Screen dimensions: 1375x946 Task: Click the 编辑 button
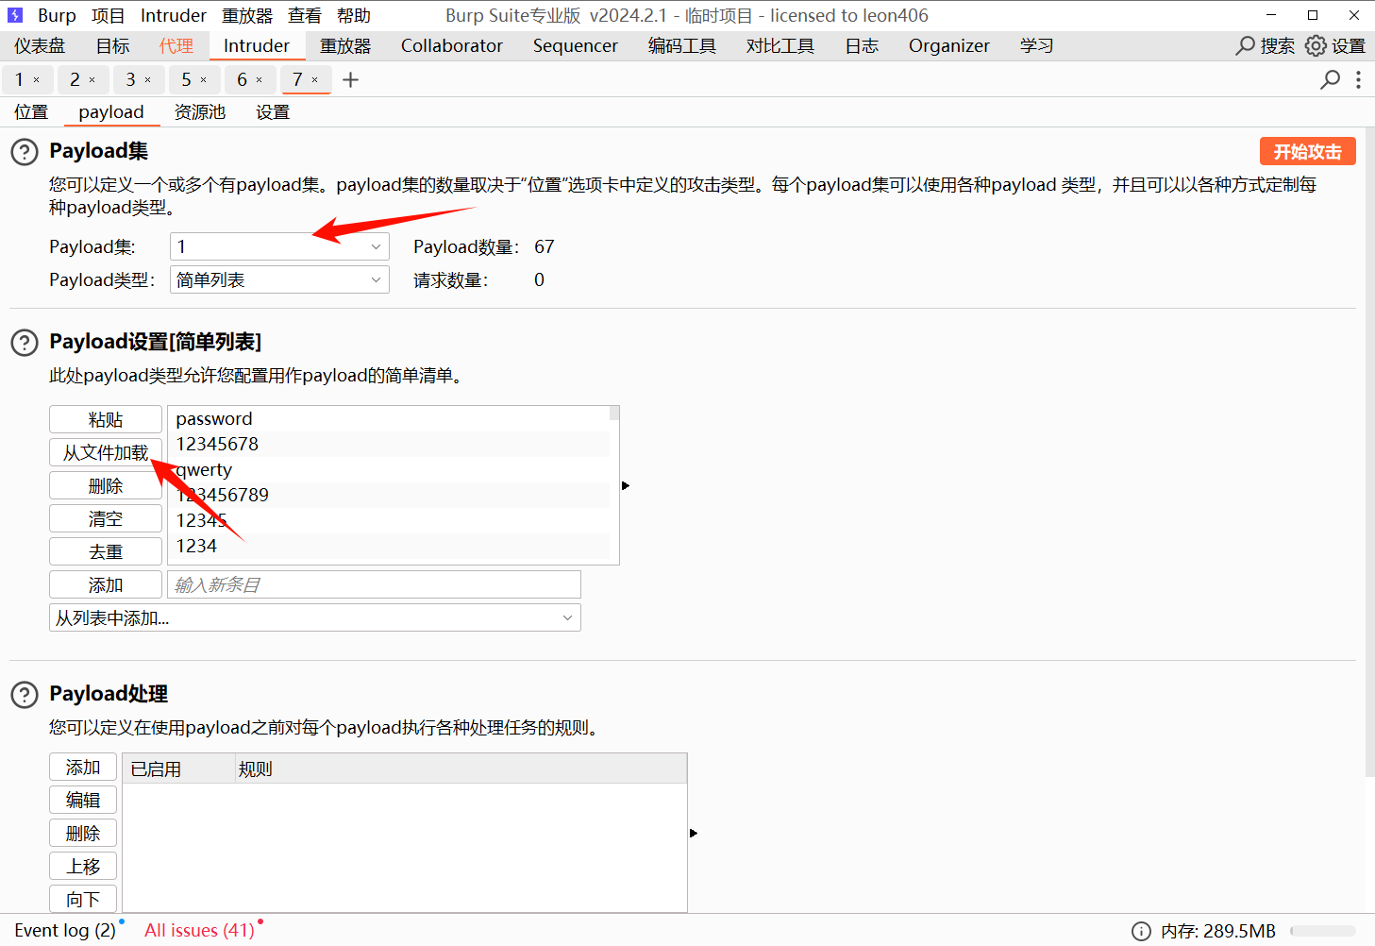click(83, 800)
